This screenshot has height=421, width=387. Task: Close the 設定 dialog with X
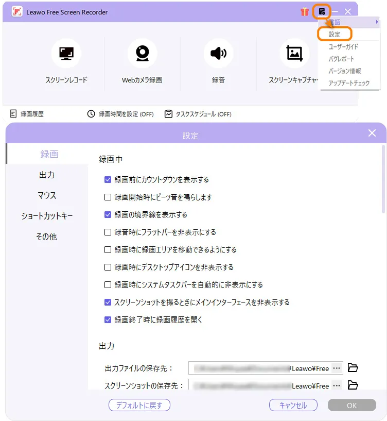click(372, 133)
